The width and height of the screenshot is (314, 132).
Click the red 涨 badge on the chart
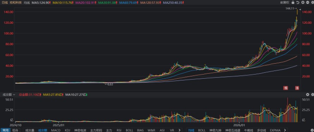click(297, 88)
